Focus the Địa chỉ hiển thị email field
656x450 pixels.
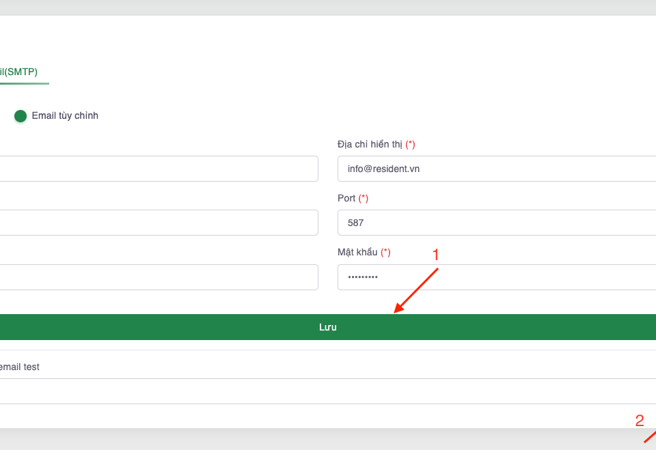497,169
